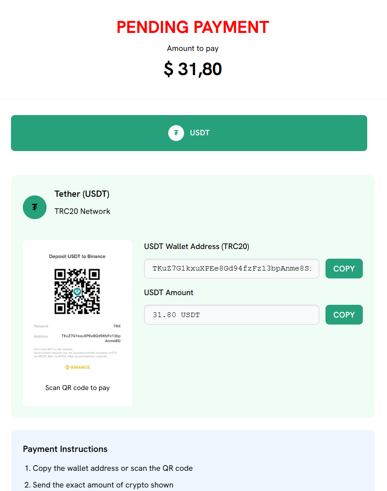Viewport: 387px width, 491px height.
Task: Select the USDT payment method tab
Action: (x=189, y=133)
